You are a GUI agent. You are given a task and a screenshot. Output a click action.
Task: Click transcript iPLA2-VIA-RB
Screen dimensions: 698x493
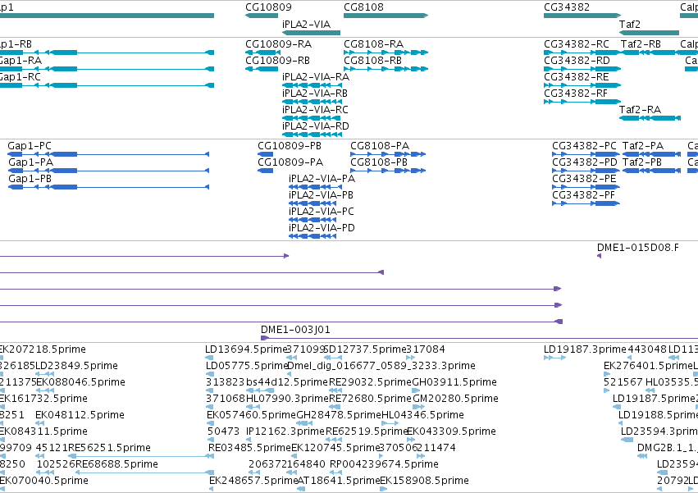pyautogui.click(x=315, y=94)
